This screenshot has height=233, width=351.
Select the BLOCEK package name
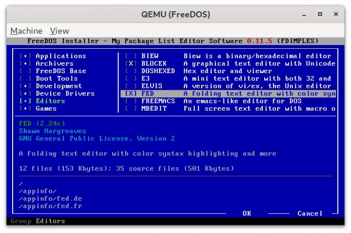[x=154, y=63]
